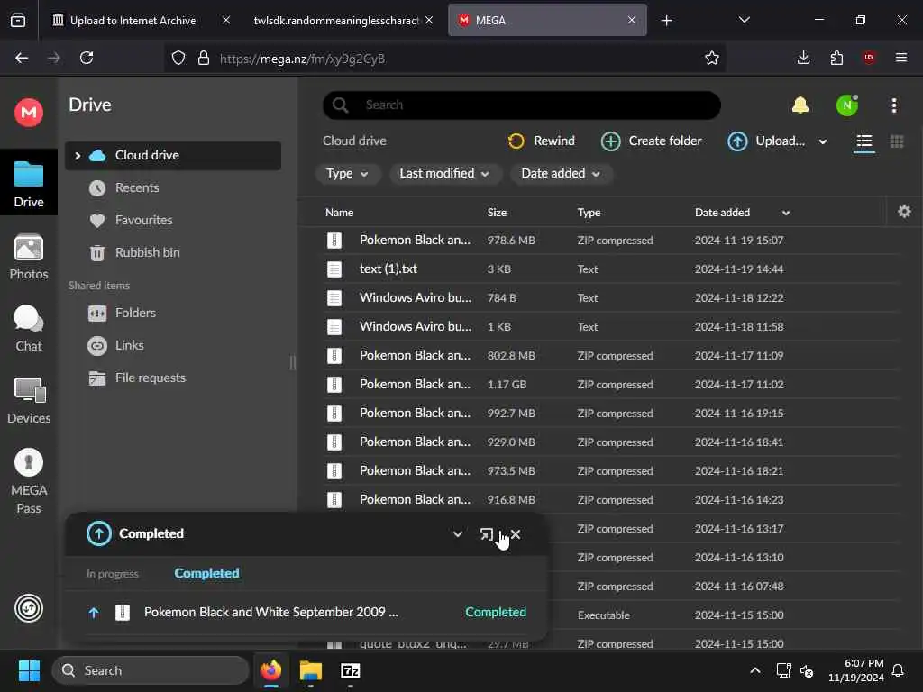
Task: Open the Chat section
Action: 29,328
